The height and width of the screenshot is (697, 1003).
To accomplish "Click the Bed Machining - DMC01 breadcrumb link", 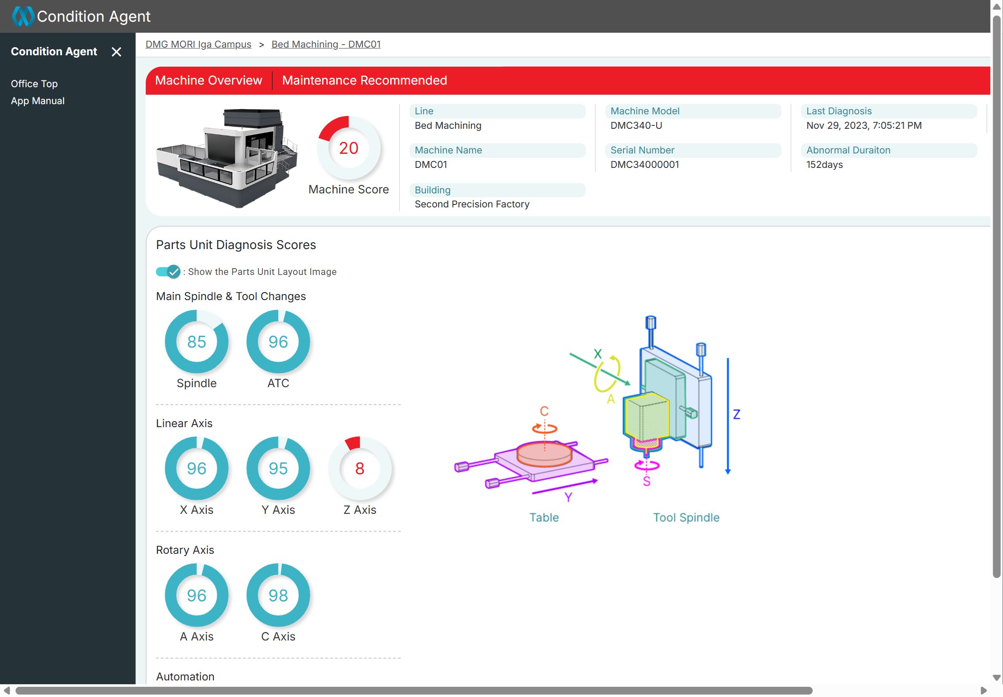I will click(326, 45).
